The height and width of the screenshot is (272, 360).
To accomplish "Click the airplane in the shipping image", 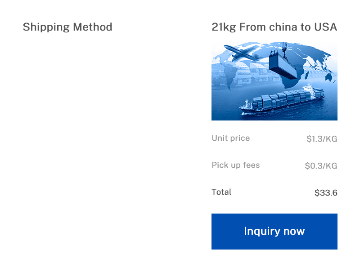I will 242,53.
